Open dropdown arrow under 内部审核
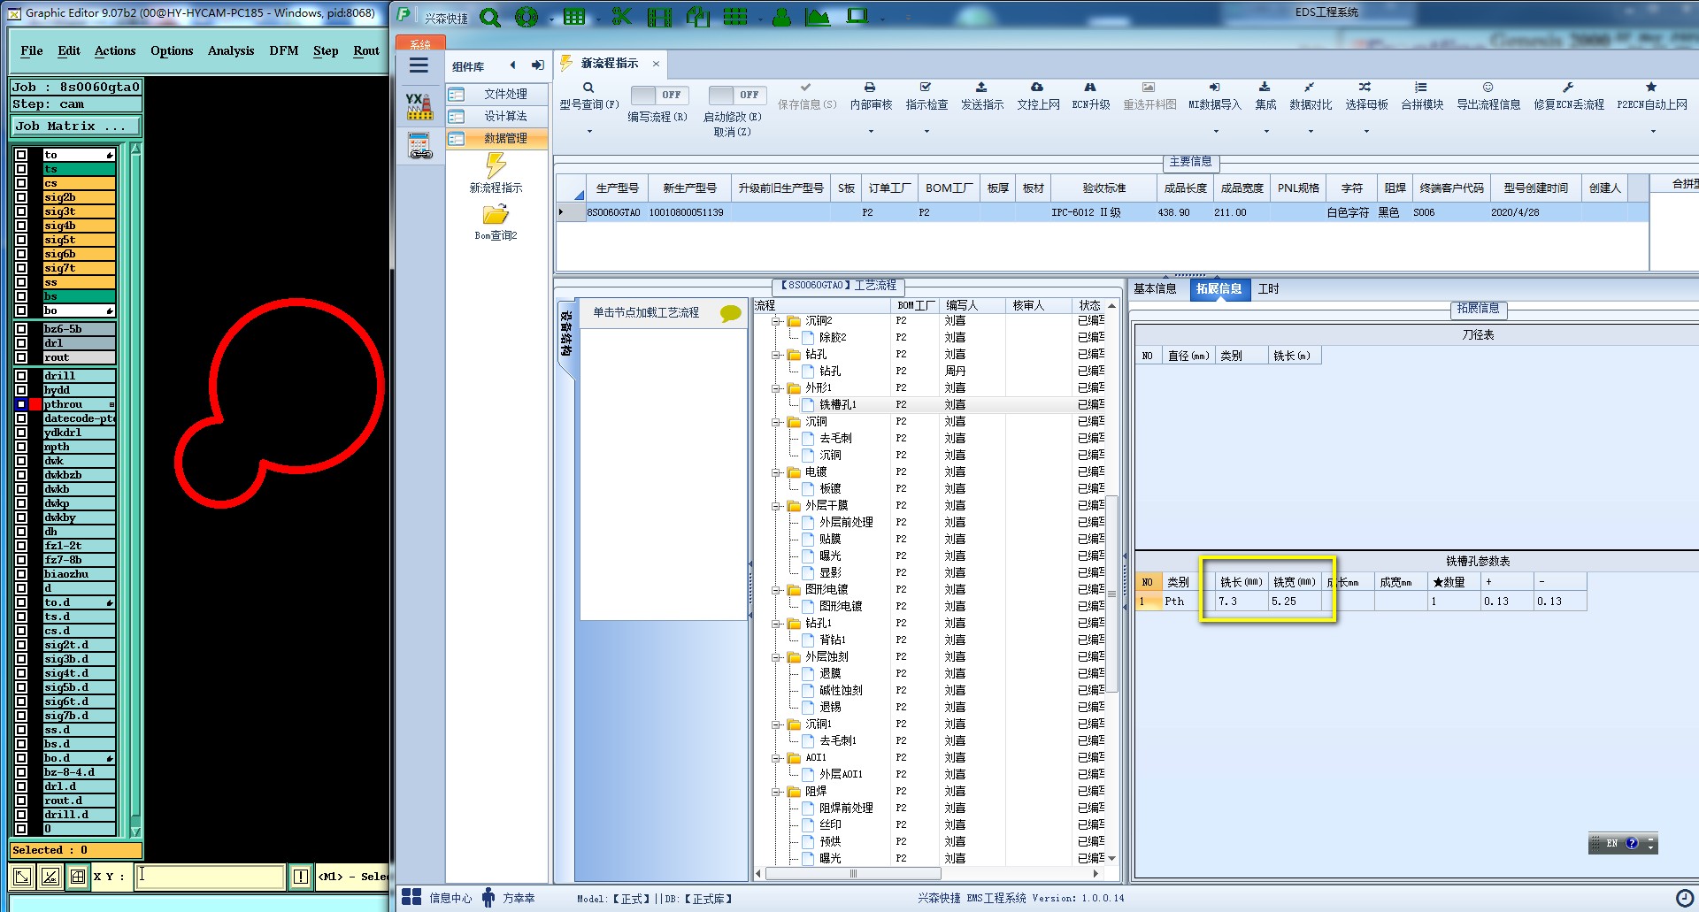 pyautogui.click(x=871, y=132)
